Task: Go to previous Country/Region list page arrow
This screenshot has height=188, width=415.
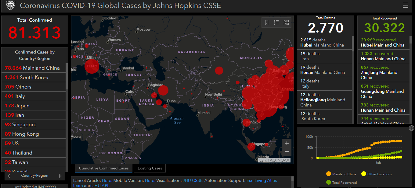Action: [9, 176]
